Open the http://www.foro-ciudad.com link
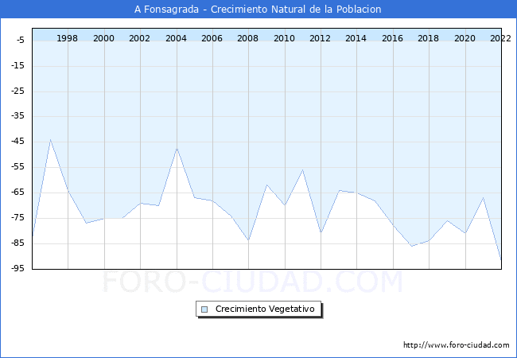The width and height of the screenshot is (517, 358). click(457, 345)
